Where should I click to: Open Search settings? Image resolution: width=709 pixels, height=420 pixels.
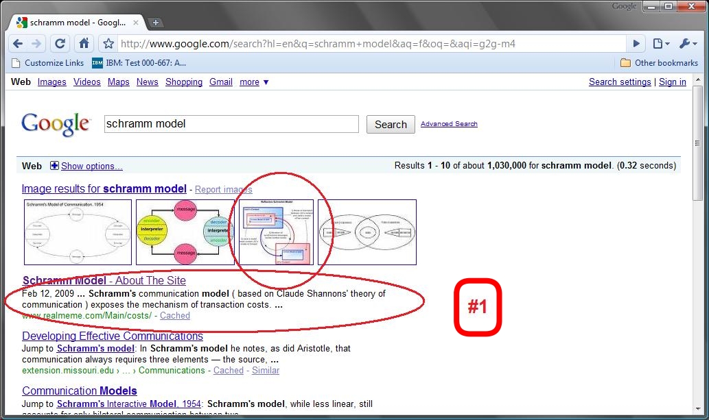click(620, 82)
